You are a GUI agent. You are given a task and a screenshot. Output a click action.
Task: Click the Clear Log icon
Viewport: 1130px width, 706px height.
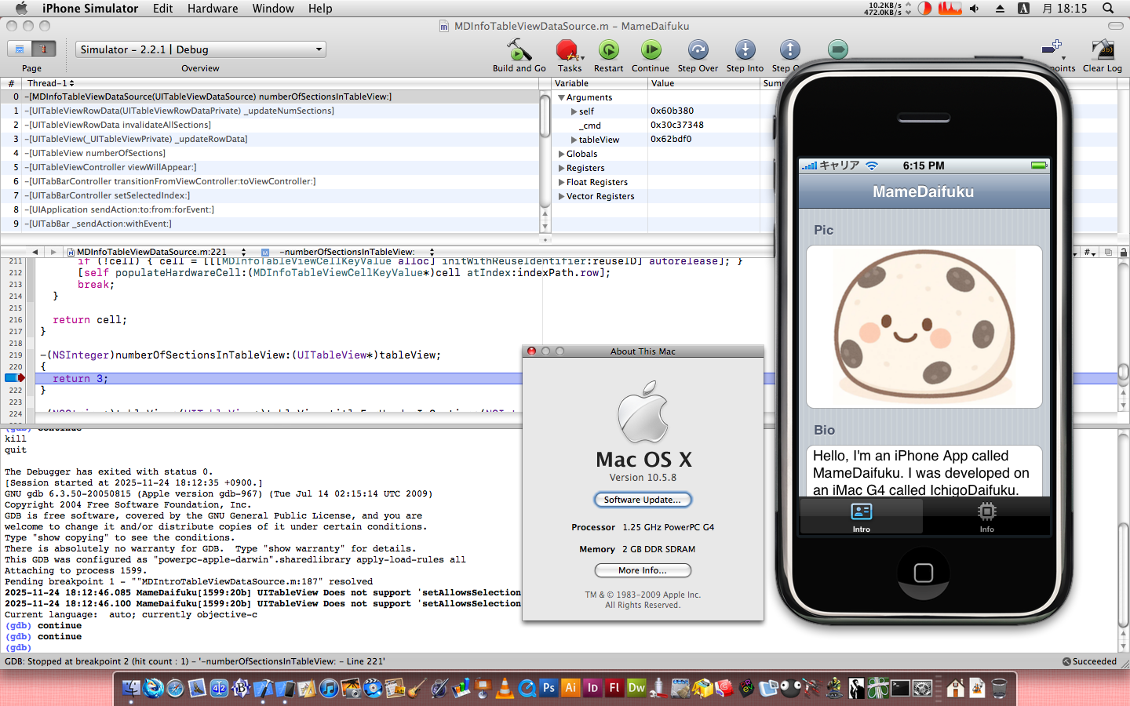(x=1103, y=51)
